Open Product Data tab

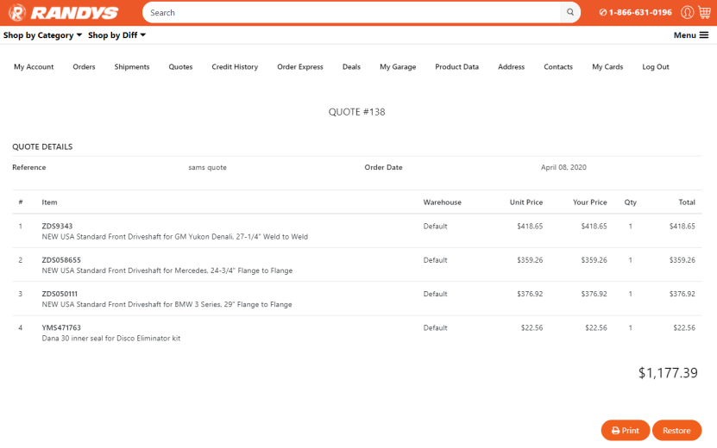click(x=456, y=66)
